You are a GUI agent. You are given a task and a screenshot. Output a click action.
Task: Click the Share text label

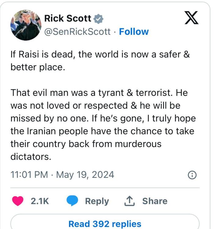click(155, 201)
